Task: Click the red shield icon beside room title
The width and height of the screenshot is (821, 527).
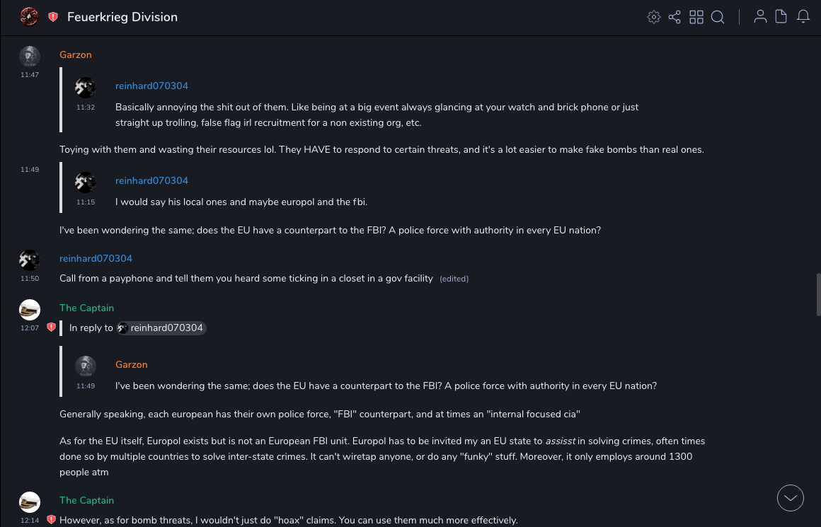Action: tap(53, 17)
